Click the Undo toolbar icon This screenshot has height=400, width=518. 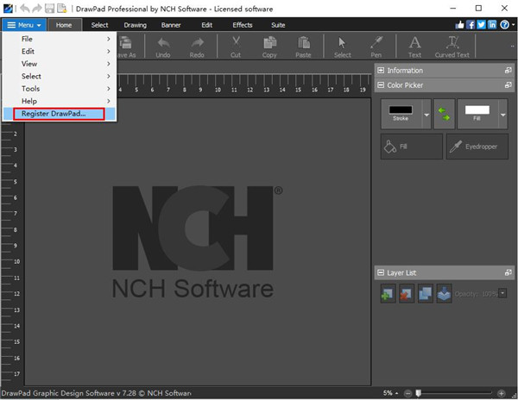click(x=163, y=47)
